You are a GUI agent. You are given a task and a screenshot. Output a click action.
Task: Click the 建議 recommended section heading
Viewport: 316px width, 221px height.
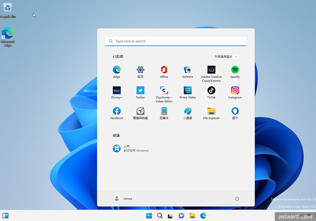pyautogui.click(x=116, y=135)
